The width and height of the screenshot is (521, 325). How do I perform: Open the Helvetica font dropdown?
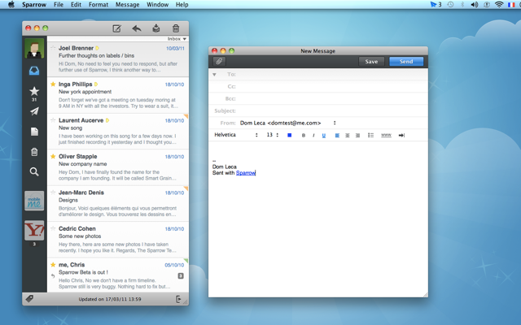(x=236, y=135)
